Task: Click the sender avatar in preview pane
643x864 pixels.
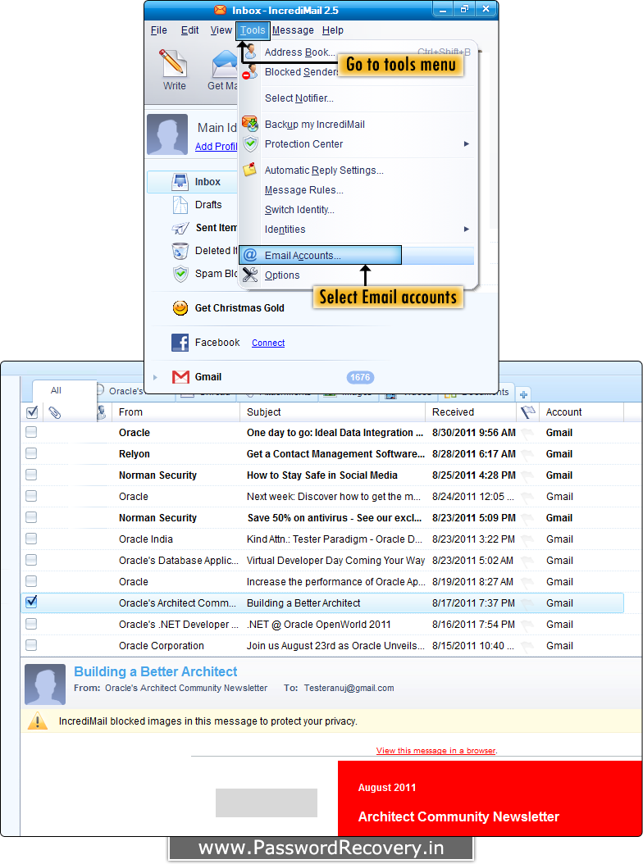Action: (x=45, y=684)
